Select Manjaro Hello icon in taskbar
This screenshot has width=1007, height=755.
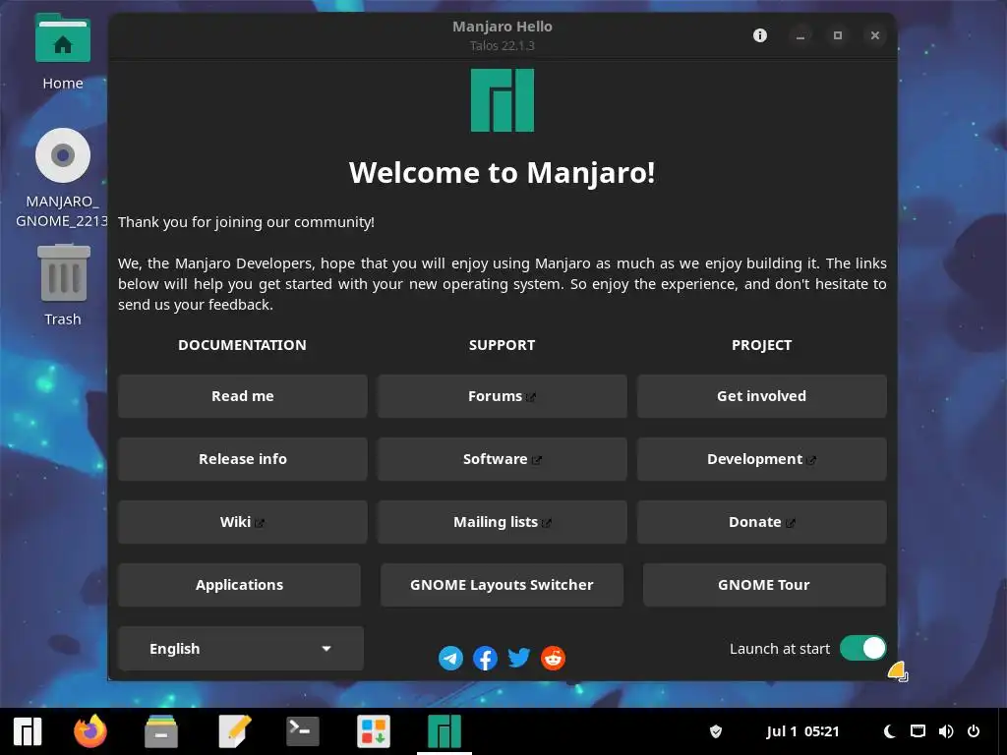point(444,731)
